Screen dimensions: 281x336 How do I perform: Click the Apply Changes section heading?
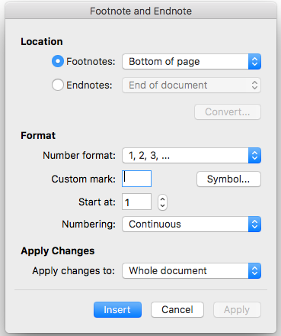[x=58, y=251]
